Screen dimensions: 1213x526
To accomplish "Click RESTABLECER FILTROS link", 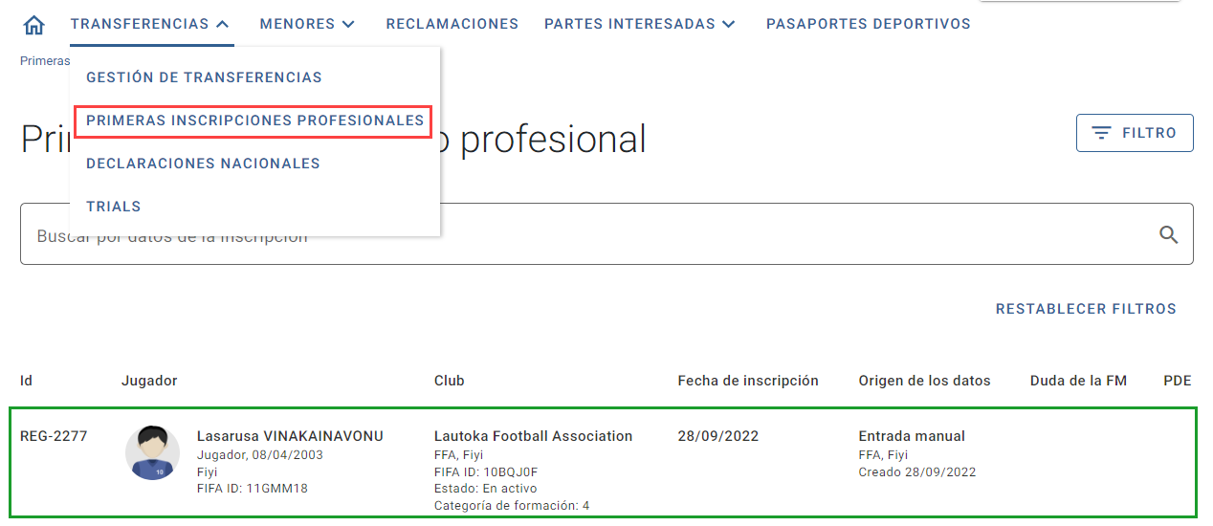I will coord(1086,309).
